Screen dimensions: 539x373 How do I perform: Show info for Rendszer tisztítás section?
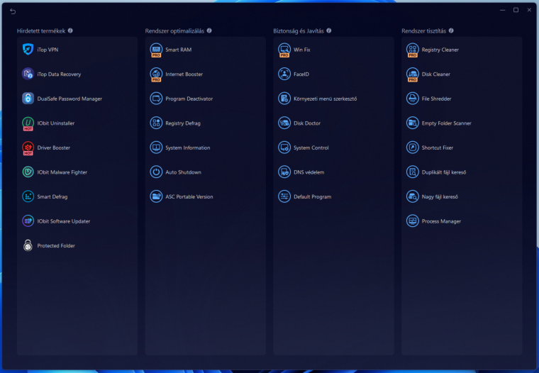452,31
